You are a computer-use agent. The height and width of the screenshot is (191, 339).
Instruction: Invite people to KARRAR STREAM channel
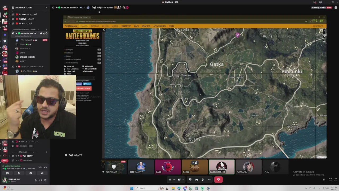[x=44, y=33]
